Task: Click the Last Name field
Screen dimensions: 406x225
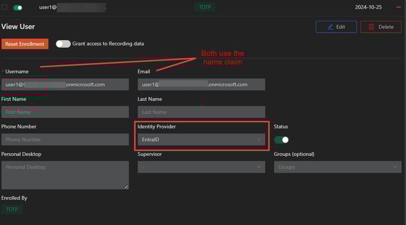Action: click(x=201, y=112)
